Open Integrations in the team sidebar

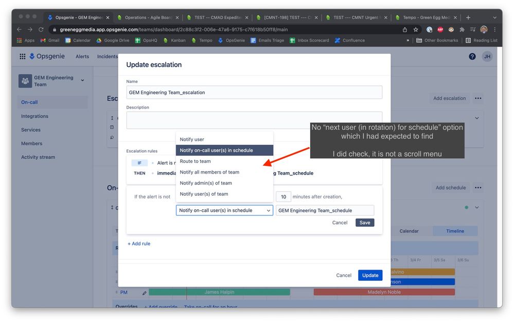point(35,116)
